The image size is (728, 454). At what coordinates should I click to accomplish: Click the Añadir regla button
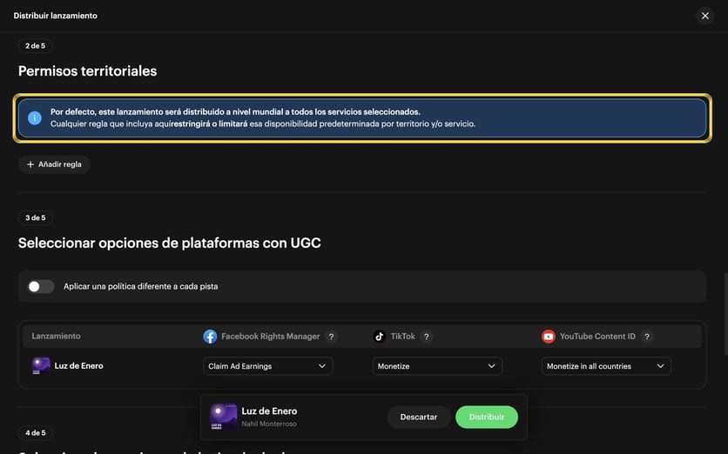coord(54,164)
